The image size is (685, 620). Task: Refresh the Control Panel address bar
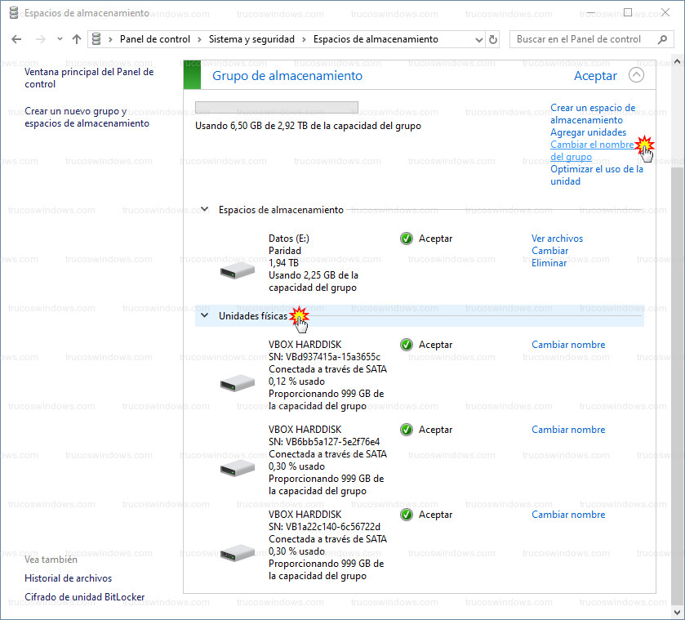(493, 39)
